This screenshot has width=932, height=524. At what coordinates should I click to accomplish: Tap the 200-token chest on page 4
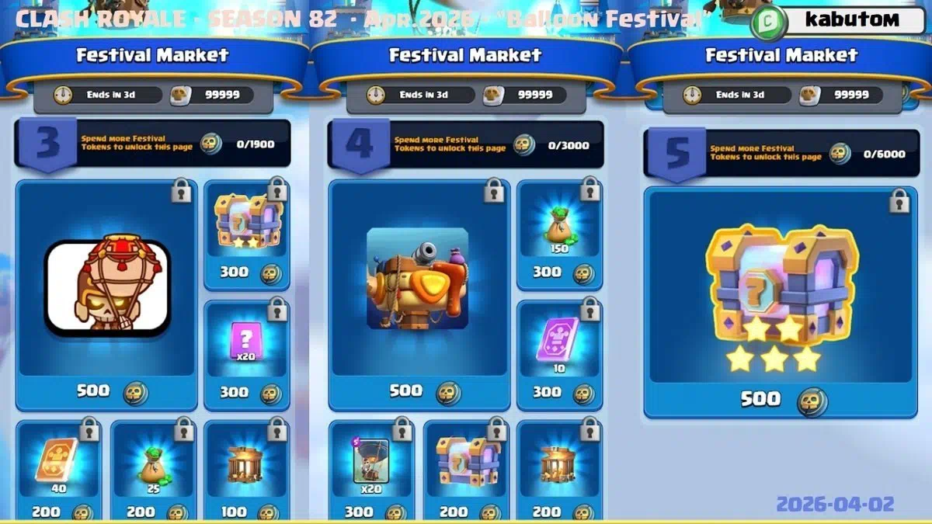pos(466,470)
